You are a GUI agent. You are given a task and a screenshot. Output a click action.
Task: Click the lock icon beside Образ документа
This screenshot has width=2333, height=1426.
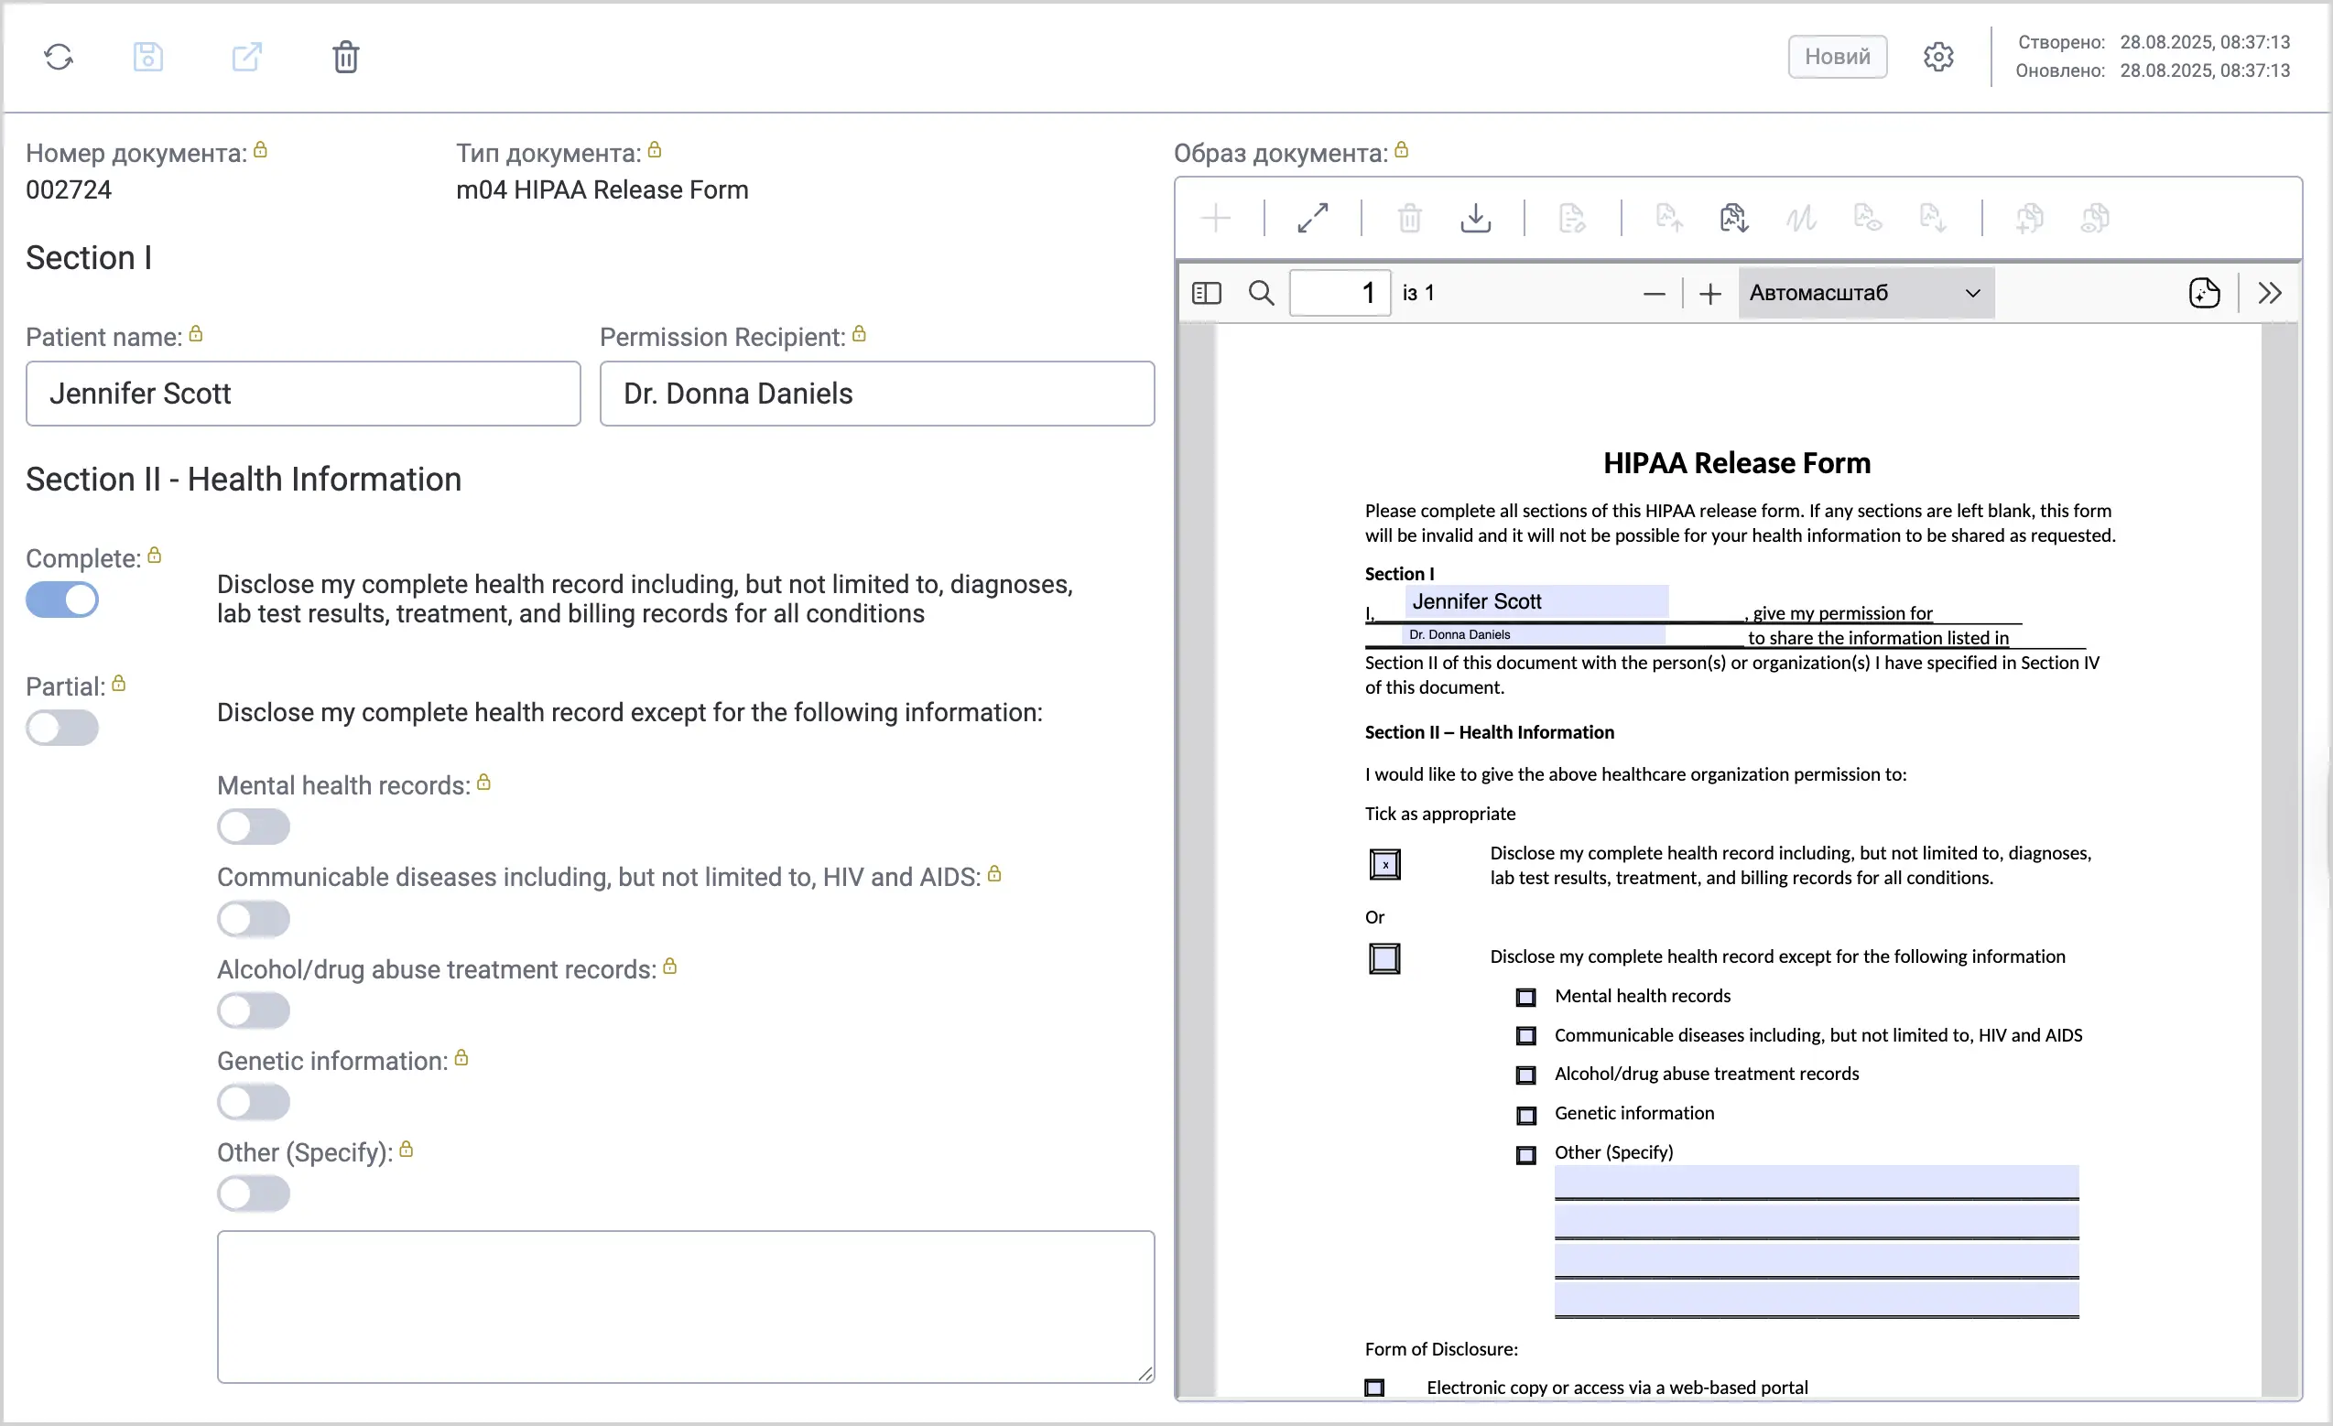coord(1401,149)
